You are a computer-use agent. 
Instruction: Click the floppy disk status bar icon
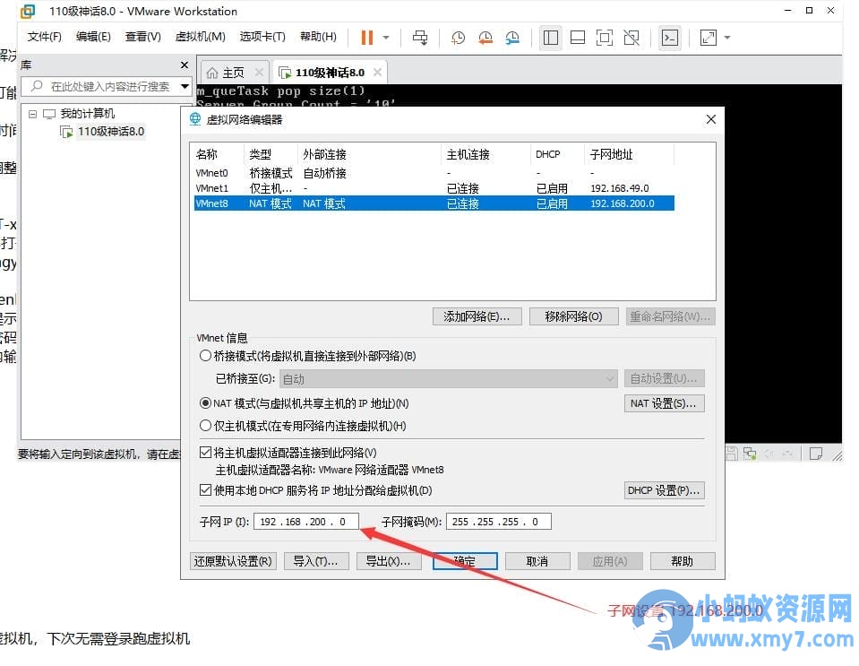(x=732, y=454)
